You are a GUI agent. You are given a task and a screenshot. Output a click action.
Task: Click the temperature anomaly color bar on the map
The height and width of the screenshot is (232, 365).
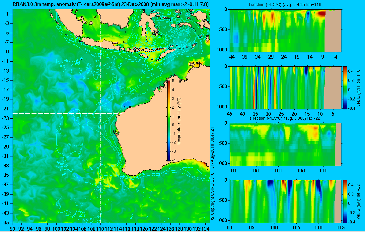(169, 121)
